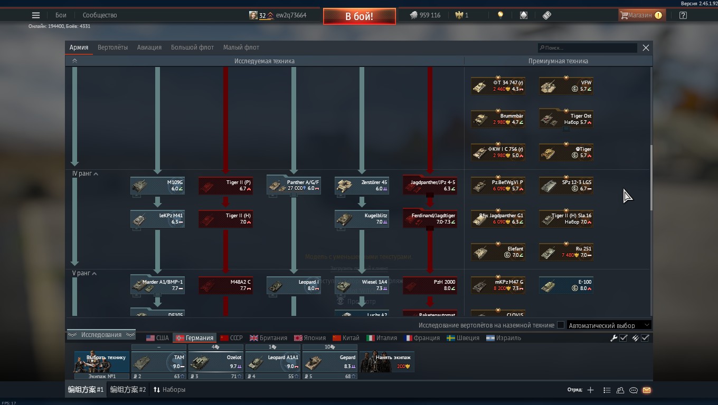Screen dimensions: 718x405
Task: Open the hamburger main menu
Action: [x=36, y=15]
